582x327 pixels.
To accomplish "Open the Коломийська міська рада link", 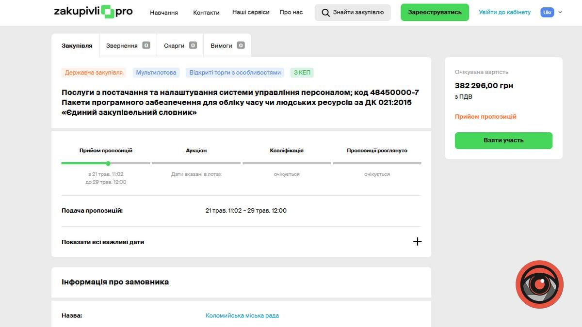I will (242, 315).
